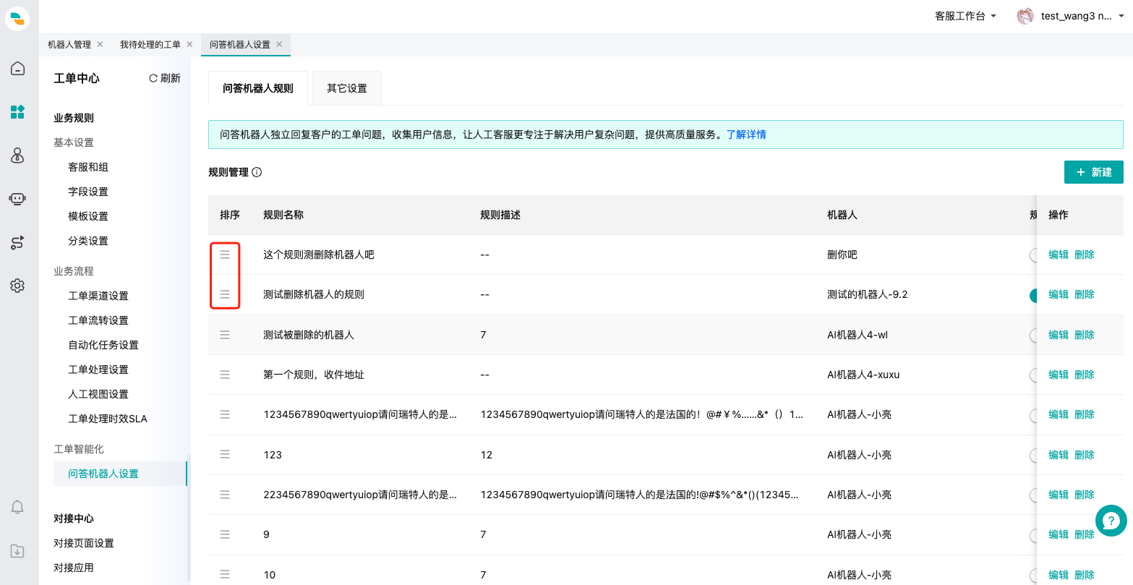Viewport: 1133px width, 585px height.
Task: Open the robot icon in left rail
Action: pos(17,199)
